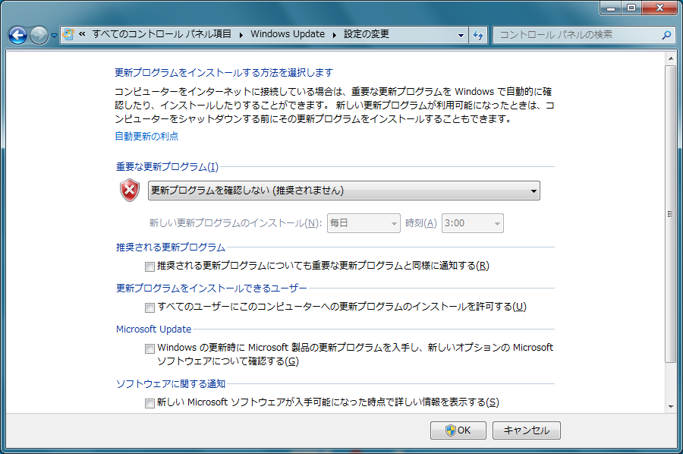
Task: Open the 3:00 time dropdown
Action: pyautogui.click(x=473, y=223)
